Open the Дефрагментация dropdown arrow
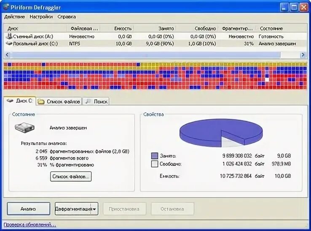The image size is (311, 231). [x=94, y=209]
